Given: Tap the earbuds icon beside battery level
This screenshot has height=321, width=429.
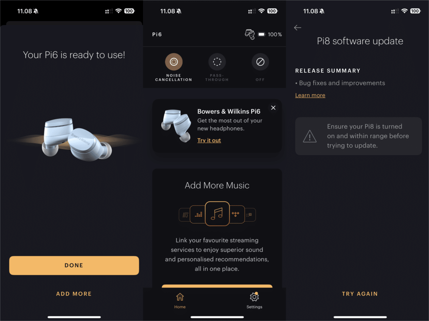Looking at the screenshot, I should (250, 34).
